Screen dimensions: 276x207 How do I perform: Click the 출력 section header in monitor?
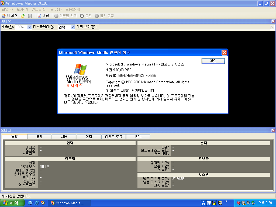[204, 143]
